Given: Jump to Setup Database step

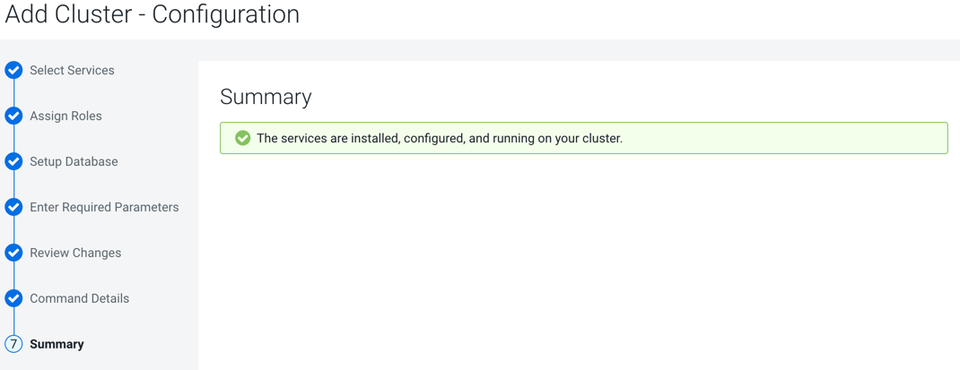Looking at the screenshot, I should 74,161.
